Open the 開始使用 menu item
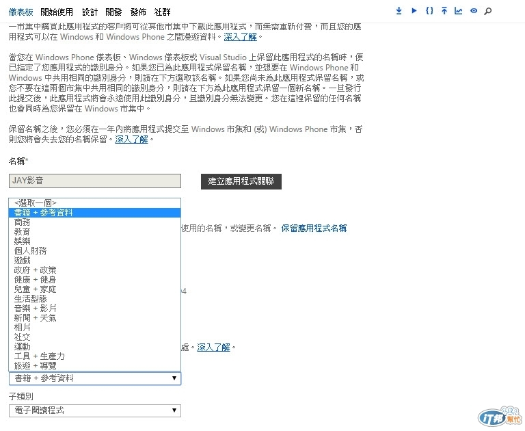Image resolution: width=525 pixels, height=431 pixels. pos(57,12)
